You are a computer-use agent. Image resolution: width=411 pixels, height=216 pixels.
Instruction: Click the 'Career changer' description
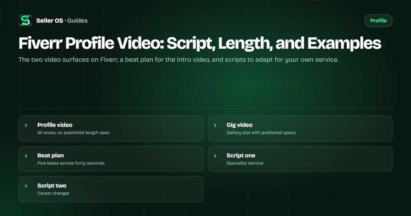(x=53, y=193)
